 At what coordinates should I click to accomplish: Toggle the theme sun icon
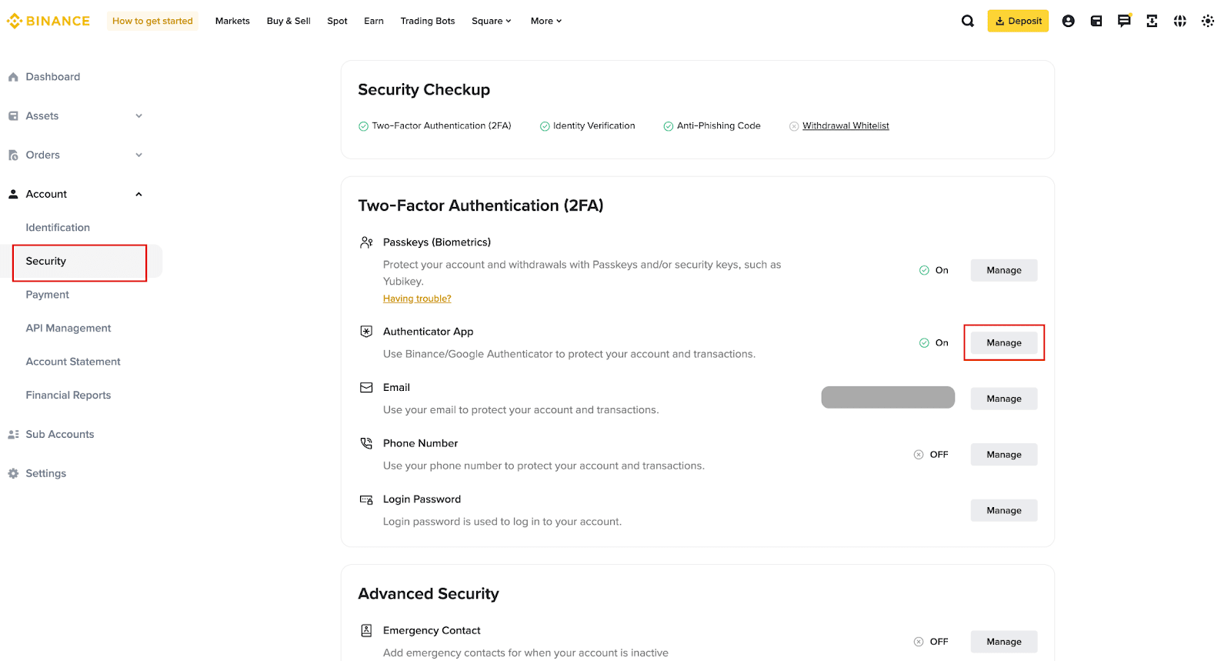point(1208,21)
